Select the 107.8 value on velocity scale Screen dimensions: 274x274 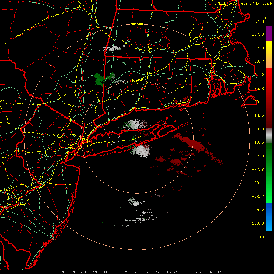pyautogui.click(x=258, y=34)
